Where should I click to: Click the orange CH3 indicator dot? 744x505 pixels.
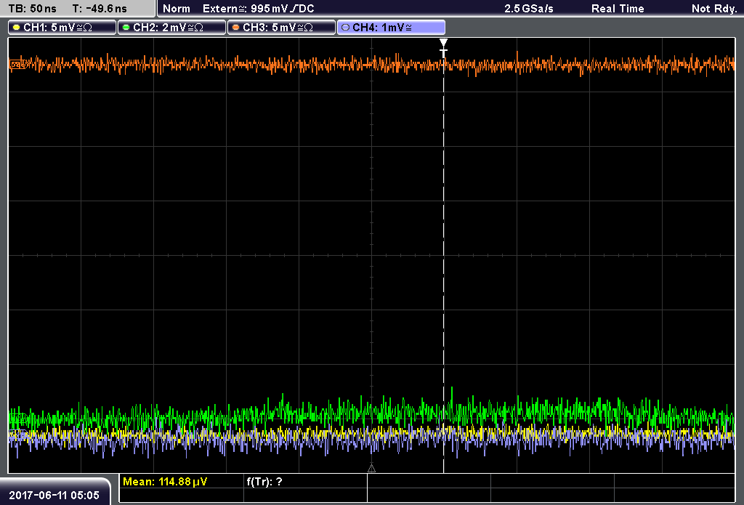click(x=236, y=28)
